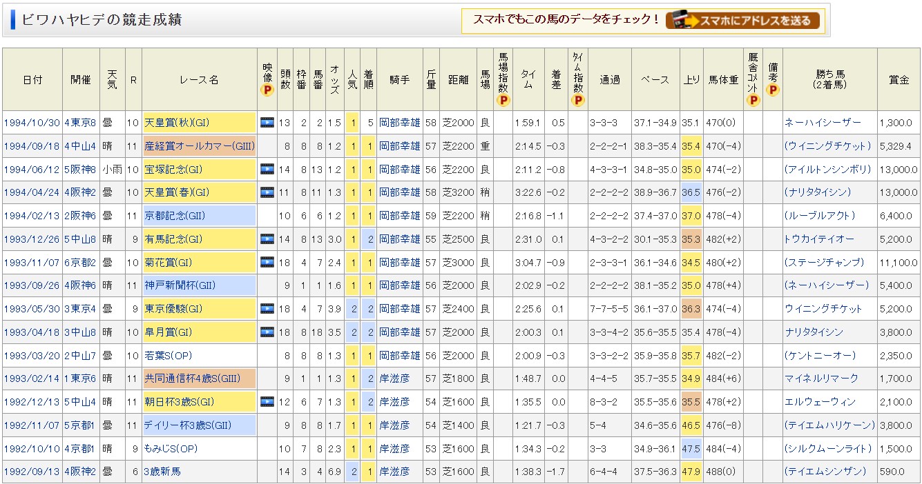Play video for 菊花賞(GI) race
This screenshot has width=922, height=484.
point(267,263)
